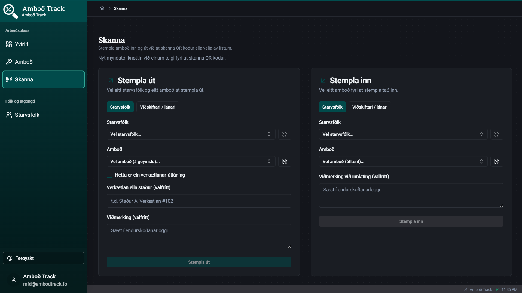The image size is (522, 293).
Task: Focus the Viðmerking við innlating textarea
Action: pyautogui.click(x=411, y=195)
